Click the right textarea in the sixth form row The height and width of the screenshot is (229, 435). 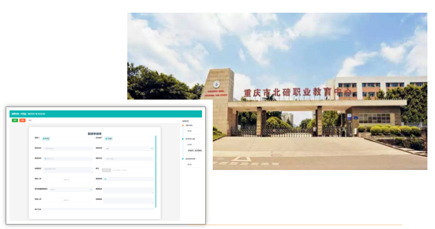coord(129,190)
